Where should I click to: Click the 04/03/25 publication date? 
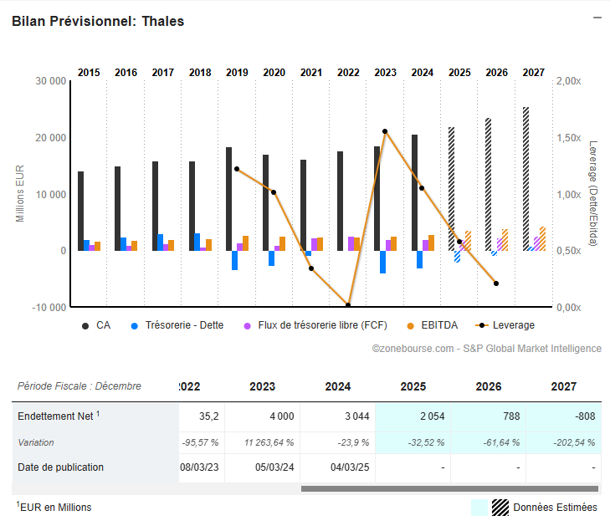tap(350, 467)
